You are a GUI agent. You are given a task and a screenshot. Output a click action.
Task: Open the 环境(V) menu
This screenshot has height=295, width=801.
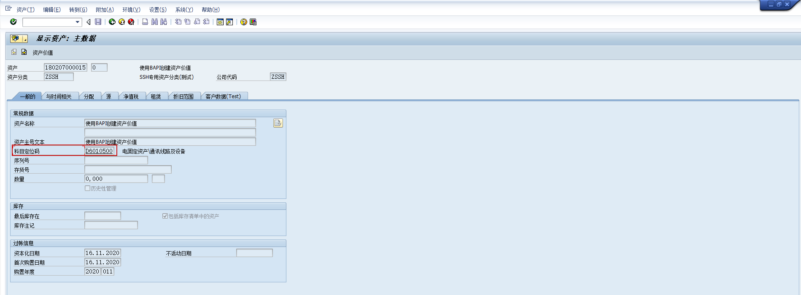[131, 9]
